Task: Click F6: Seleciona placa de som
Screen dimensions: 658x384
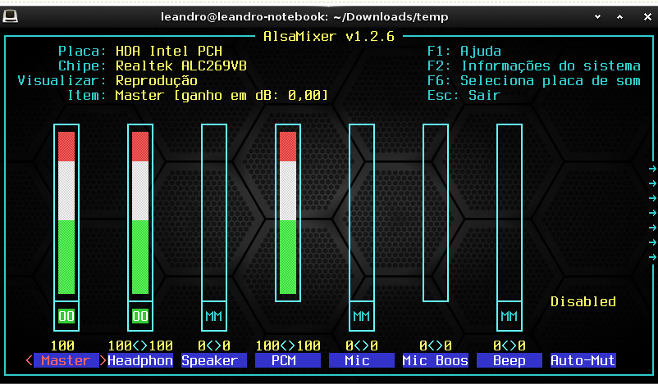Action: (x=534, y=80)
